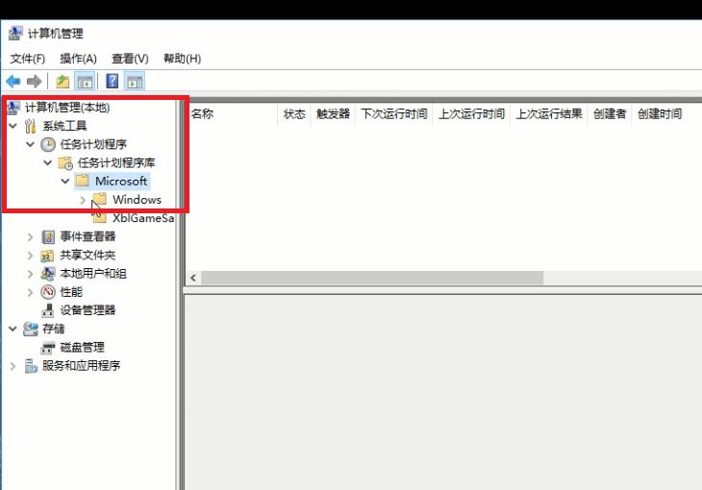Click the 磁盘管理 disk icon
Screen dimensions: 702x490
(48, 347)
